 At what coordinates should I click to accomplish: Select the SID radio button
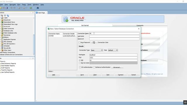coord(80,60)
